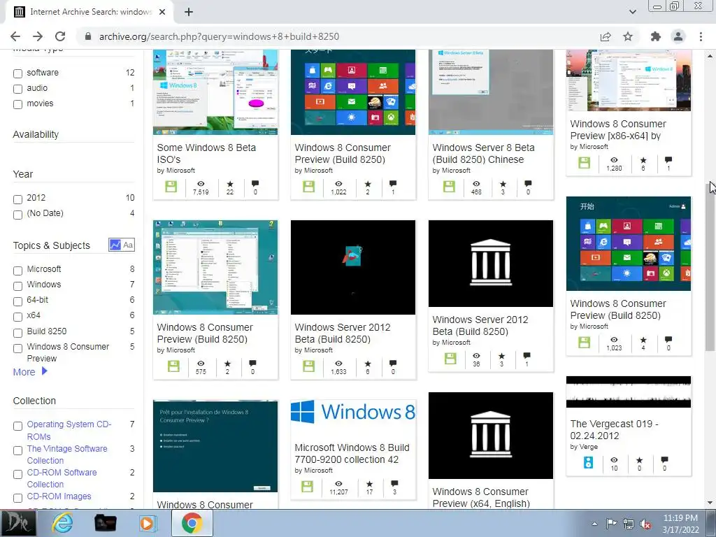Check the Microsoft topic filter
Image resolution: width=716 pixels, height=537 pixels.
pyautogui.click(x=17, y=271)
